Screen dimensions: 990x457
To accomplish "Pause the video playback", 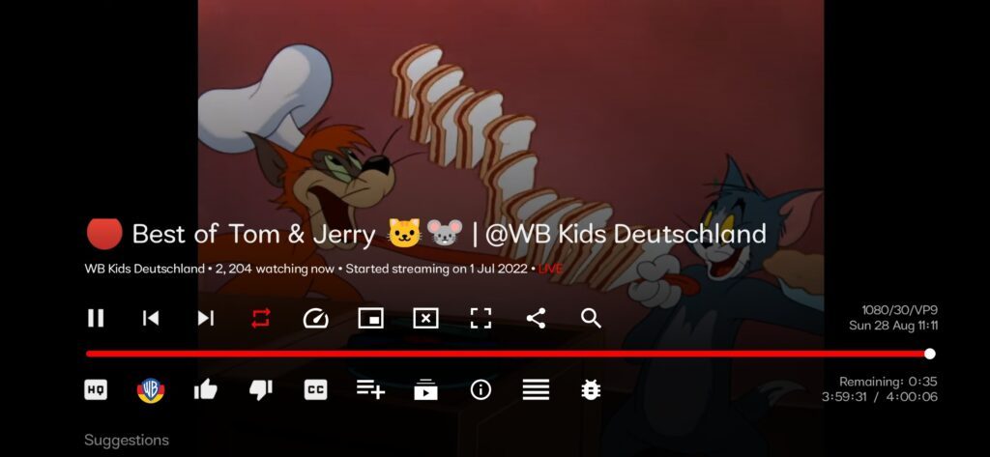I will [96, 318].
